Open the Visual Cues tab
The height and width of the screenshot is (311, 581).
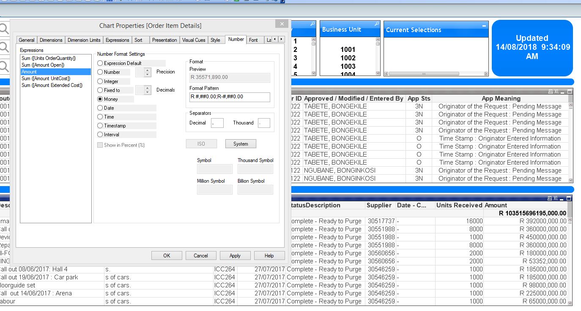tap(194, 40)
